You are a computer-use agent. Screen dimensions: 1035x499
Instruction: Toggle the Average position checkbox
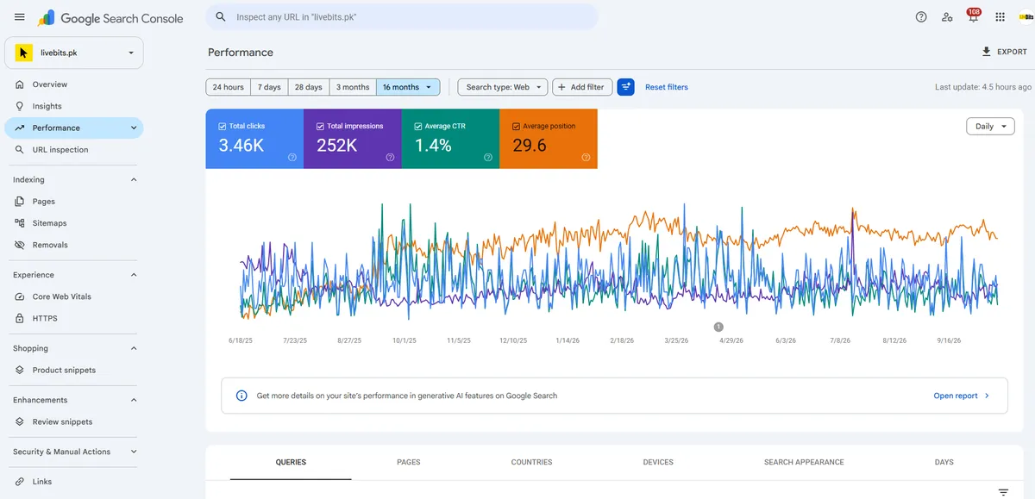click(516, 126)
